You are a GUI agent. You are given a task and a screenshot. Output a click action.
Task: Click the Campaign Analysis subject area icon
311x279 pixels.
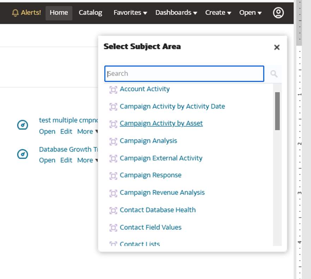113,141
